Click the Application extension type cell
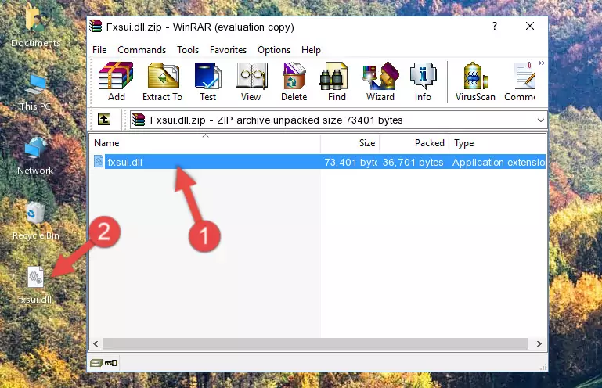Image resolution: width=602 pixels, height=388 pixels. pyautogui.click(x=499, y=163)
